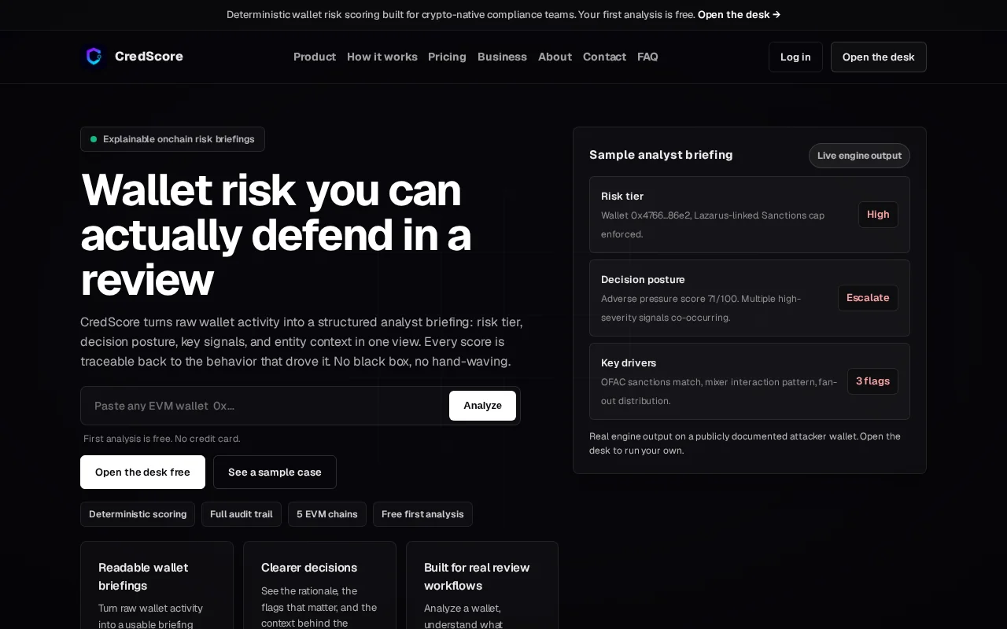The height and width of the screenshot is (629, 1007).
Task: Click the 5 EVM chains chip
Action: pos(327,514)
